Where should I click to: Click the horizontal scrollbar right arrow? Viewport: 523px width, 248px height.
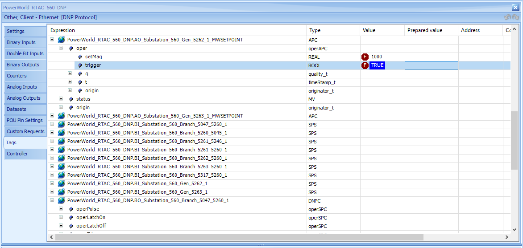coord(506,237)
